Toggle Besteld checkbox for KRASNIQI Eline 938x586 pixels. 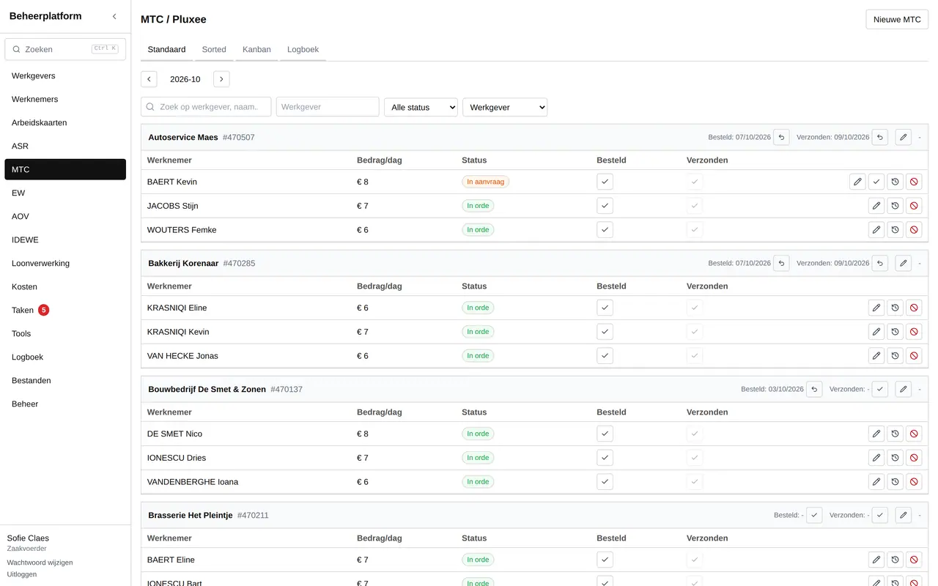(605, 308)
